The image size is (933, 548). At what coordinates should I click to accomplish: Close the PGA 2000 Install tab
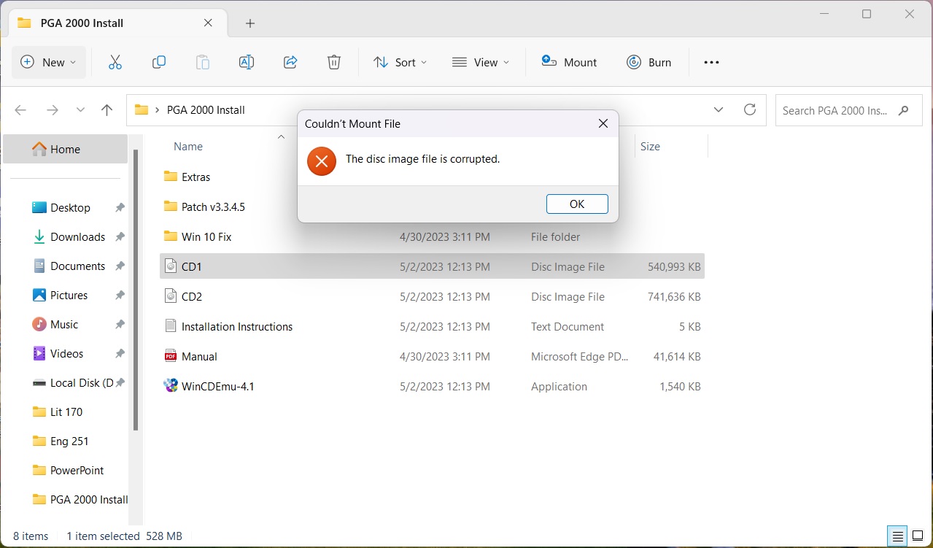(208, 23)
